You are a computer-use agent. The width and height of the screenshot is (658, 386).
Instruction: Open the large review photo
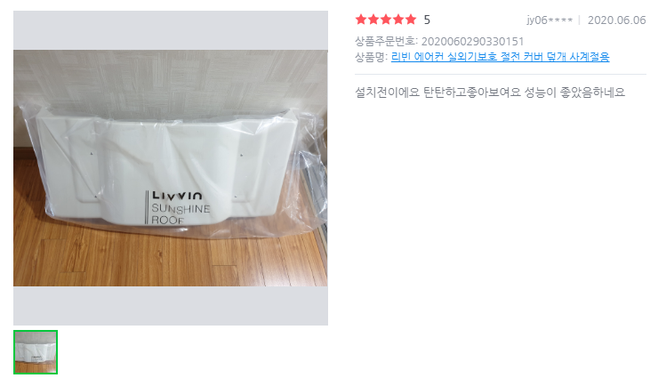[x=171, y=168]
